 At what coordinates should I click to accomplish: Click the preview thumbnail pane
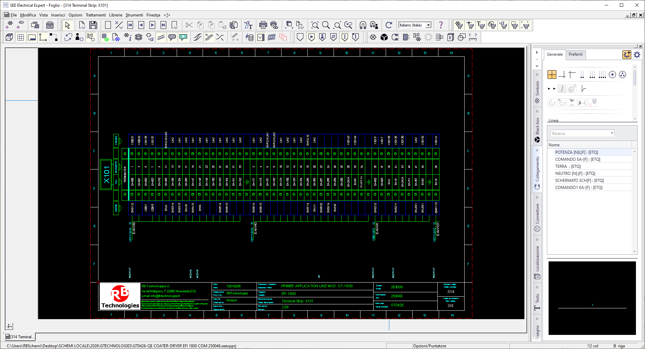tap(592, 298)
